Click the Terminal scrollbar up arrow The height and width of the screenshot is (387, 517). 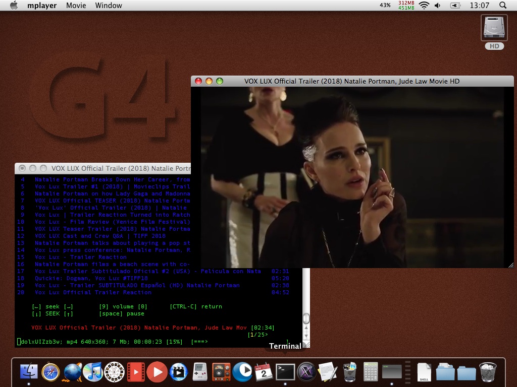pos(306,328)
